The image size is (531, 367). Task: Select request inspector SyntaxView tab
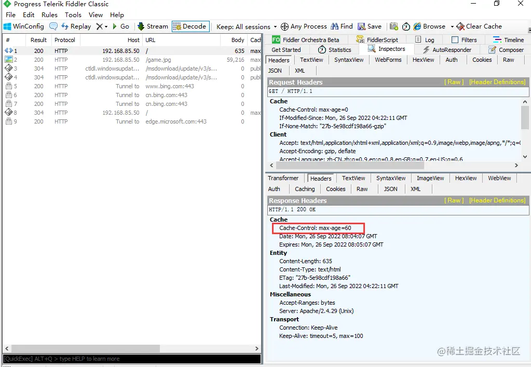348,60
